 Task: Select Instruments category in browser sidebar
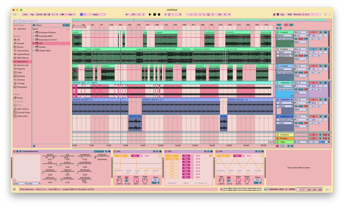23,51
